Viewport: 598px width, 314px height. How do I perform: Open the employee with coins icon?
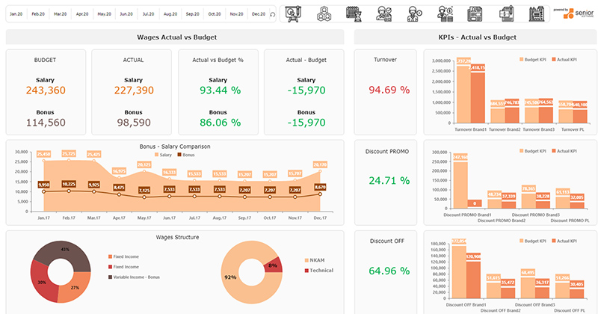pyautogui.click(x=445, y=14)
